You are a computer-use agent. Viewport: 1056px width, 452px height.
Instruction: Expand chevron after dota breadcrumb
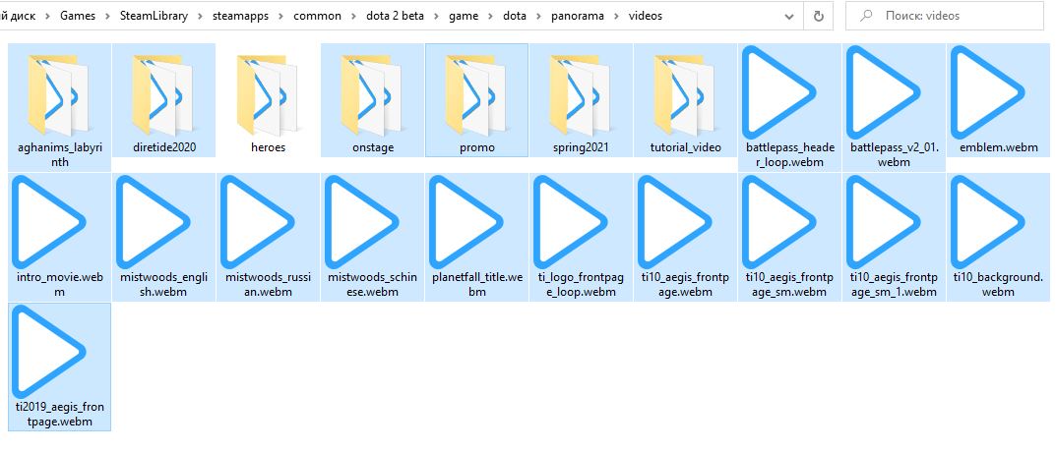click(539, 16)
